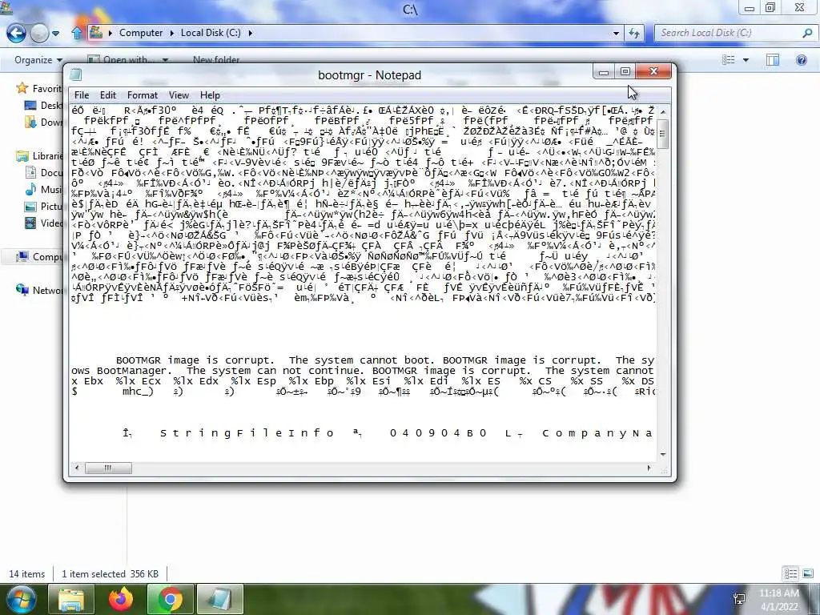Click the Explorer Forward button

(x=39, y=34)
